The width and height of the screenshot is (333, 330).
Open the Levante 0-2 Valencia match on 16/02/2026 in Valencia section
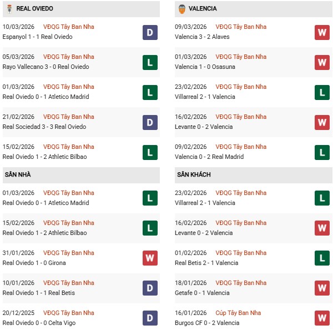(x=204, y=127)
